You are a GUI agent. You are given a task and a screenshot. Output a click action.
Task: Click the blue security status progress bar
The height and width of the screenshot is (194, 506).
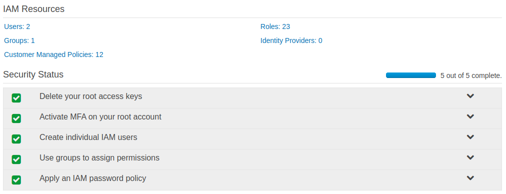point(411,75)
